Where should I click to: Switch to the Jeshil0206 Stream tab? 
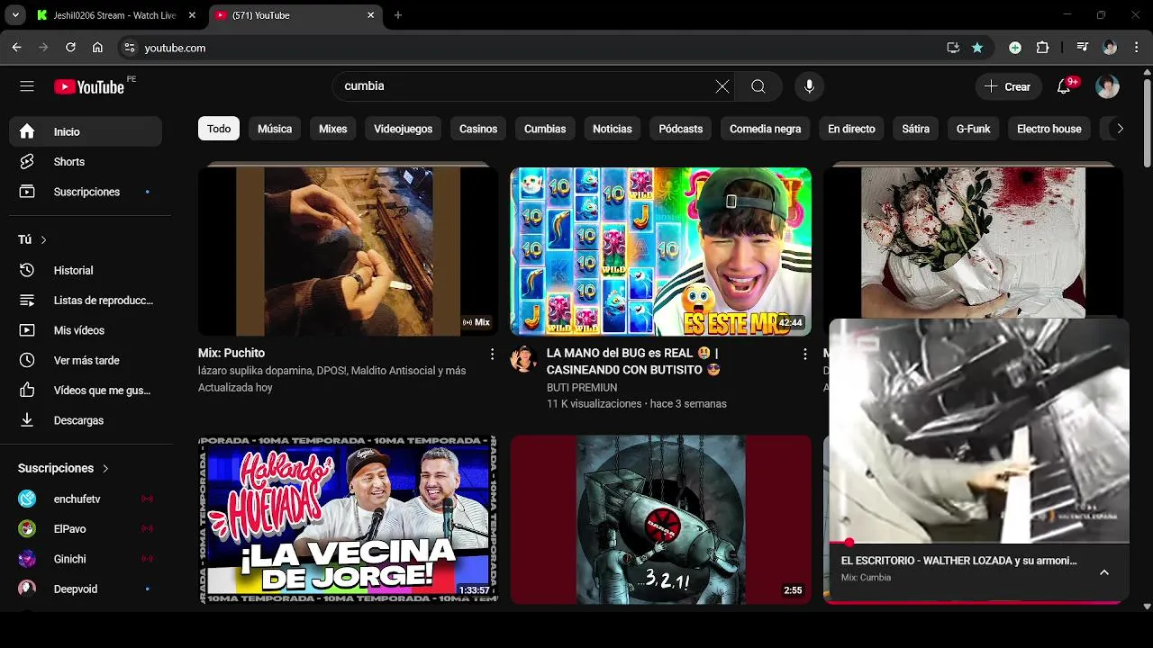[x=116, y=15]
